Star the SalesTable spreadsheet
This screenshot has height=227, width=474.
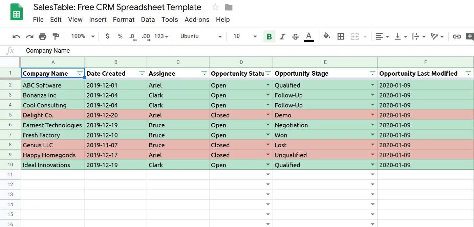(215, 7)
